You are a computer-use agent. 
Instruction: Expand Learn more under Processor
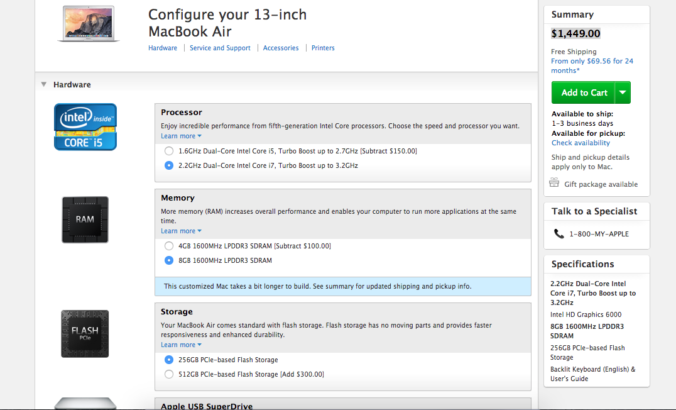[x=181, y=136]
